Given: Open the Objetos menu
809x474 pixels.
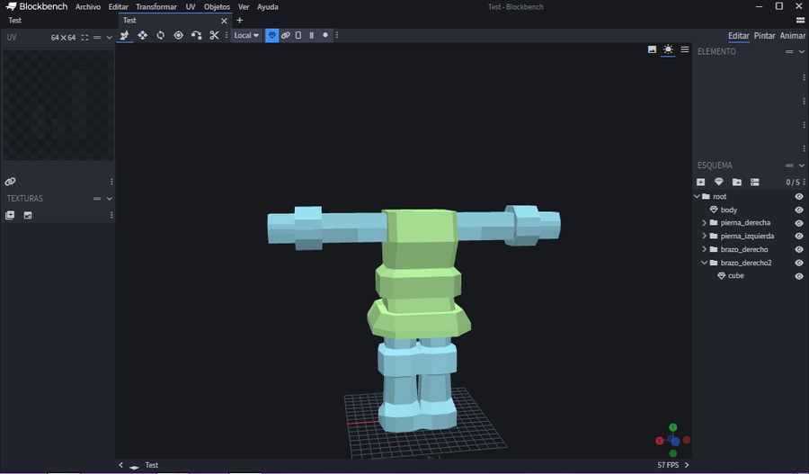Looking at the screenshot, I should click(217, 6).
